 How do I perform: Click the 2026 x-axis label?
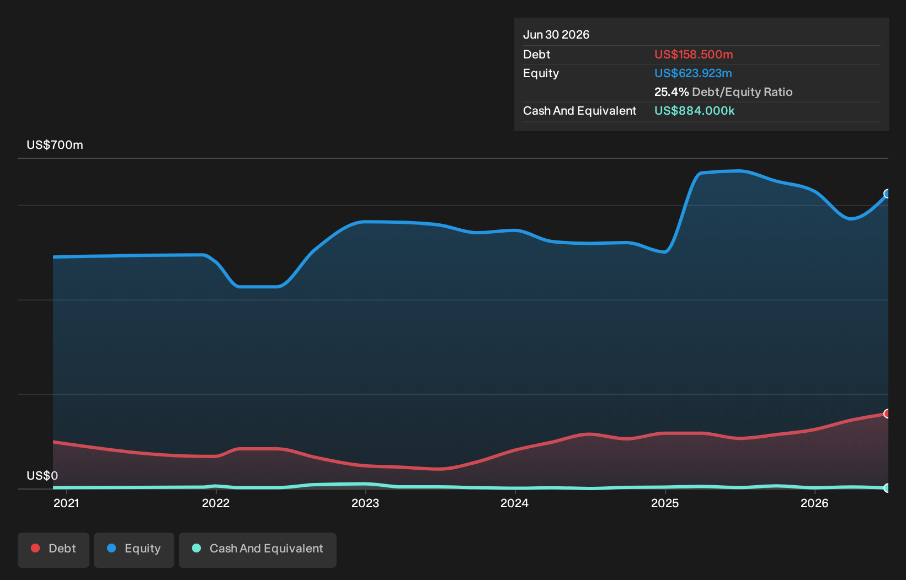814,503
